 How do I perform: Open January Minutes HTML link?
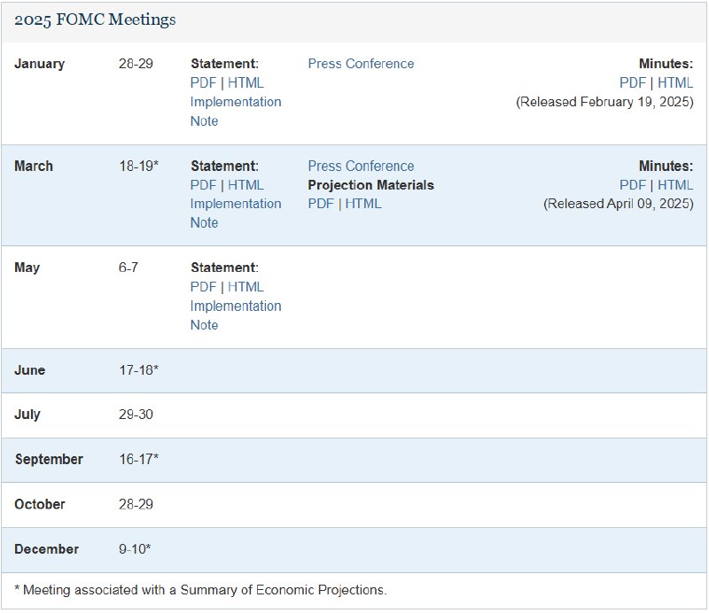pos(675,82)
